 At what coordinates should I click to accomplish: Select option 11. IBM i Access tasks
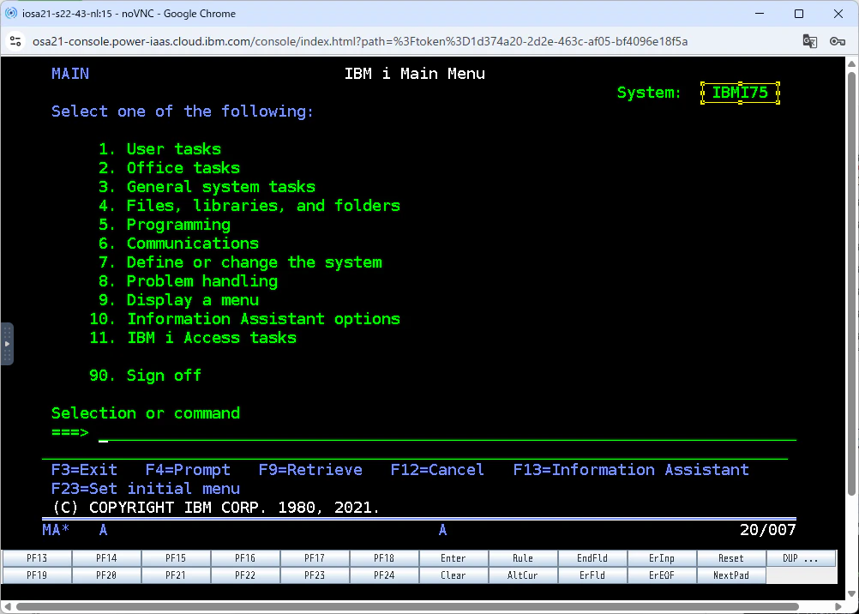193,338
